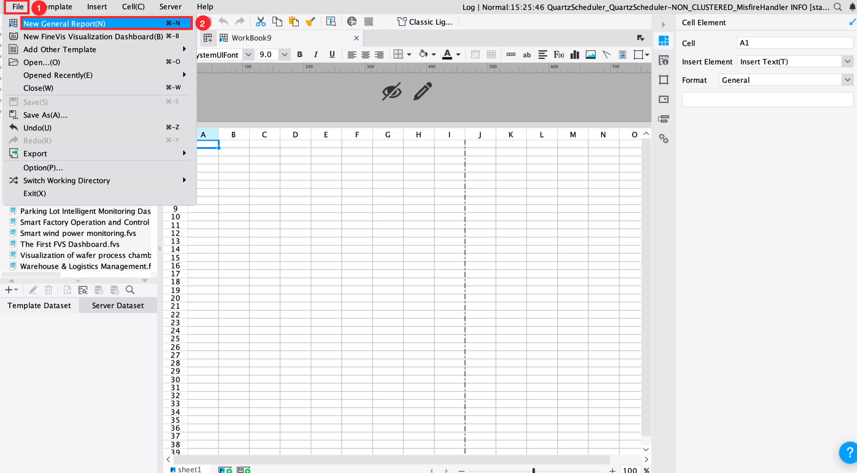Image resolution: width=857 pixels, height=473 pixels.
Task: Expand the Export submenu
Action: coord(99,154)
